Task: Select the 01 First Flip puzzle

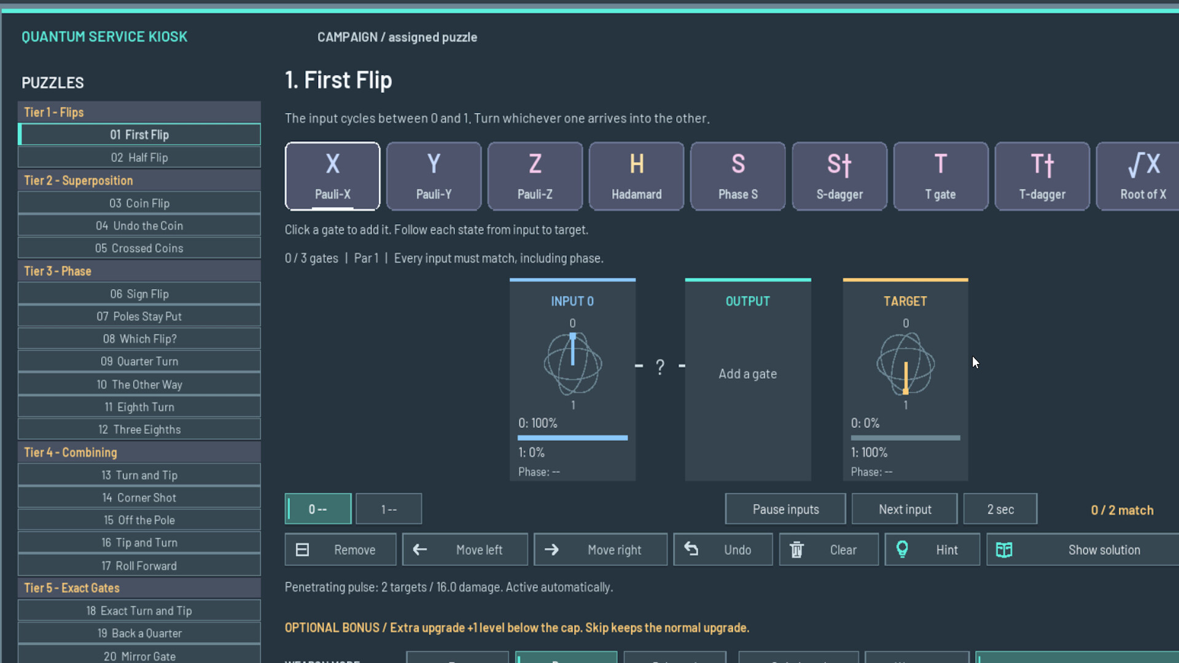Action: (x=139, y=134)
